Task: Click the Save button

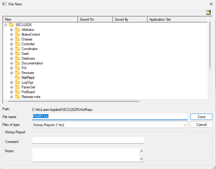Action: point(201,117)
